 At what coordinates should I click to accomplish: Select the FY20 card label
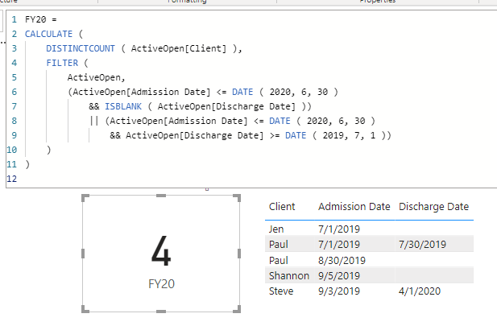point(161,284)
